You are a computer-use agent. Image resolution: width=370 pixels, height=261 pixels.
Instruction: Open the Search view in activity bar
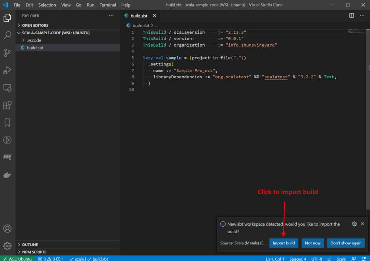tap(7, 35)
